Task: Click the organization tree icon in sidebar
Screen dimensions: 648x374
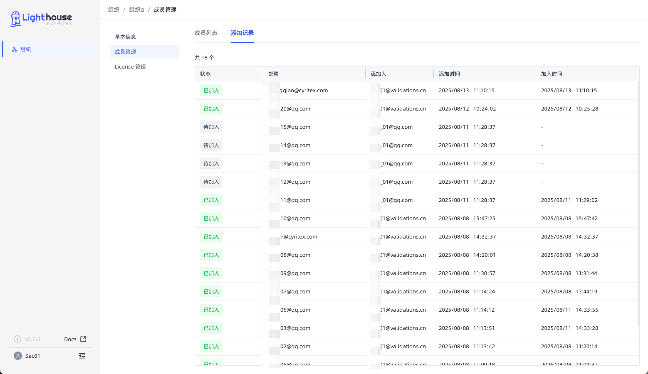Action: click(15, 49)
